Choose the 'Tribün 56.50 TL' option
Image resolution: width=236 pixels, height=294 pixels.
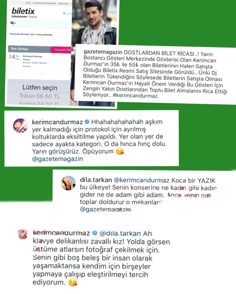(39, 96)
